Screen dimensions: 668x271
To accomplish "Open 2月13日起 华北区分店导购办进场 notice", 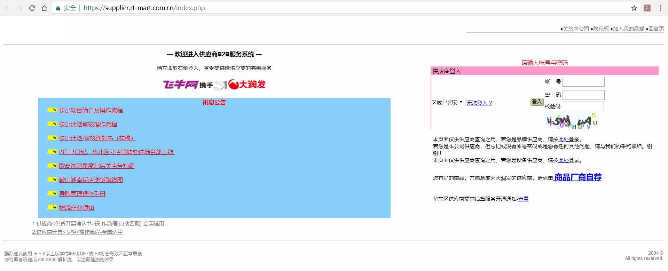I will tap(117, 152).
